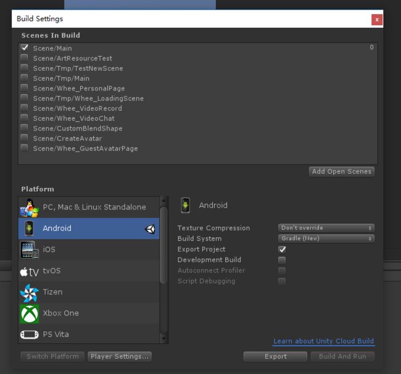Click the PS Vita handheld icon
The width and height of the screenshot is (401, 374).
[x=30, y=335]
